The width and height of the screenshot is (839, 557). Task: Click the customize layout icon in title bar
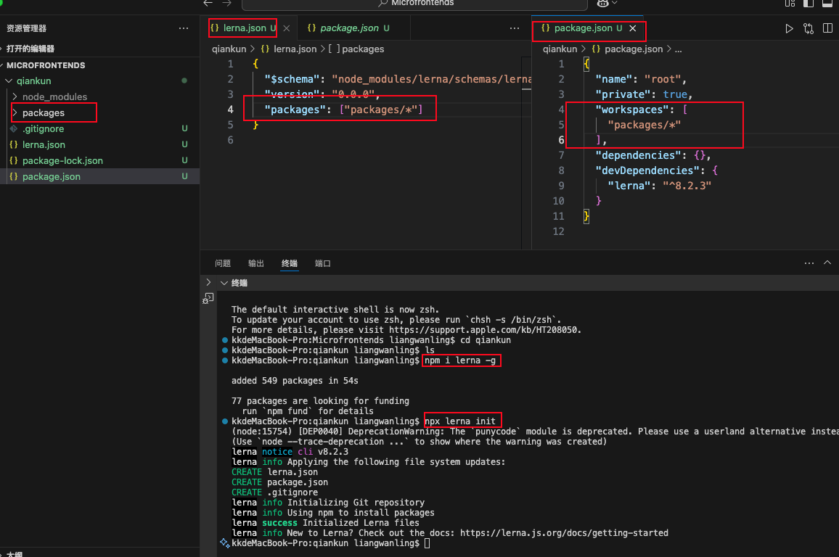(790, 3)
